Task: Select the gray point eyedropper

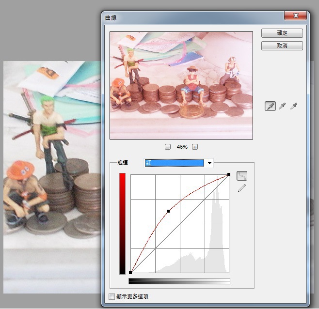Action: click(282, 106)
